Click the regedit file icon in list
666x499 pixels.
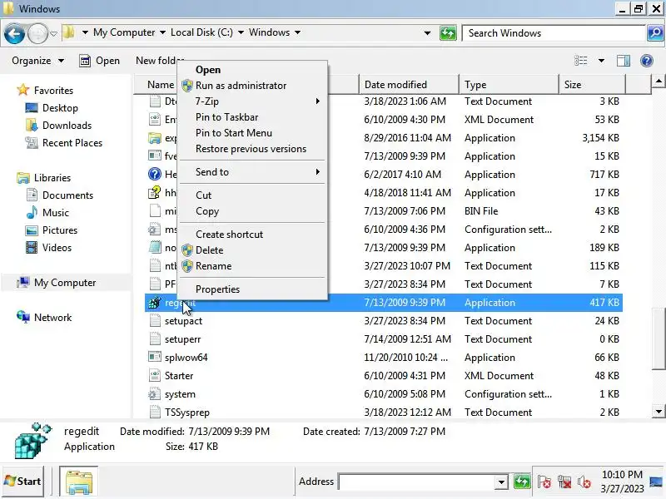pos(154,303)
